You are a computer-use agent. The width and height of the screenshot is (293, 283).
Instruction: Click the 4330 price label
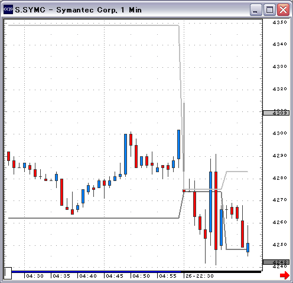click(x=279, y=67)
